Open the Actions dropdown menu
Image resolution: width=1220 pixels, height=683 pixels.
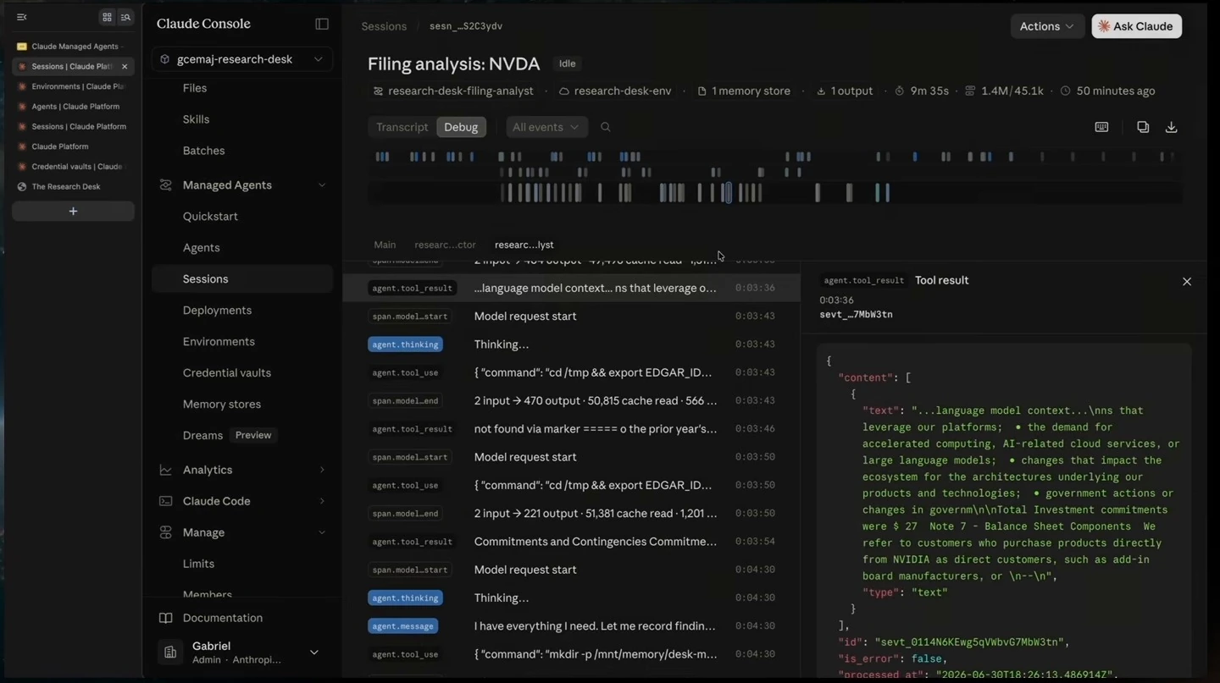pyautogui.click(x=1047, y=26)
